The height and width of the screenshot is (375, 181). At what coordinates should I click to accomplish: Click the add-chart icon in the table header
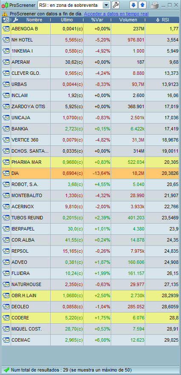(x=6, y=20)
